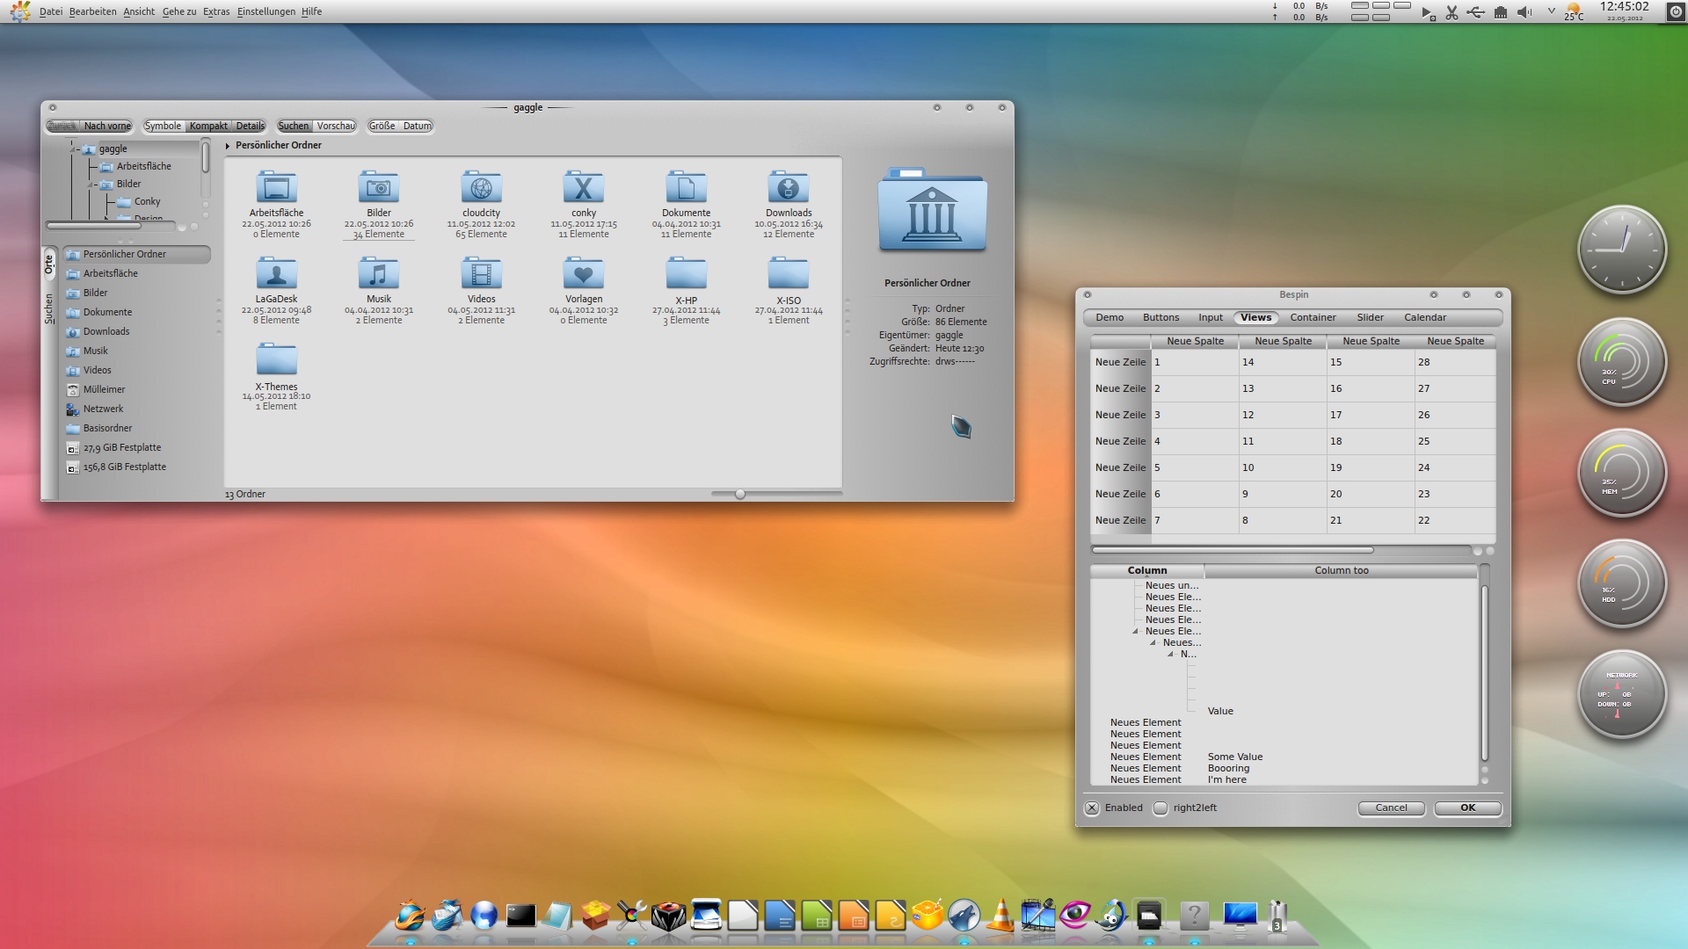
Task: Select table cell containing 14 in Bespin
Action: 1283,362
